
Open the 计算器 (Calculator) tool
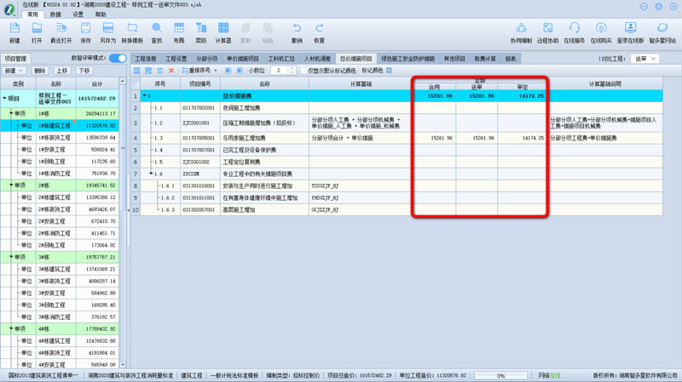[223, 32]
